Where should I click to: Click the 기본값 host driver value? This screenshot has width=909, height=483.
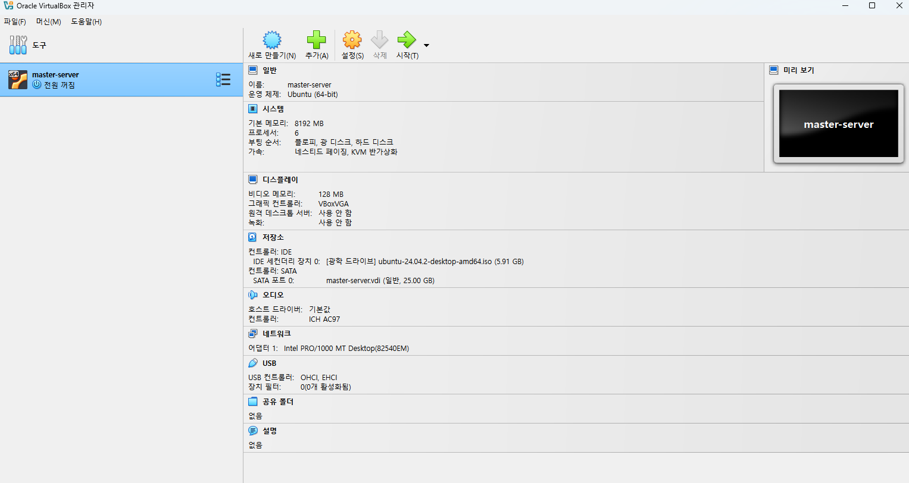click(320, 310)
